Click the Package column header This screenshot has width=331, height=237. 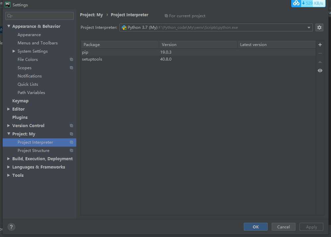[120, 45]
